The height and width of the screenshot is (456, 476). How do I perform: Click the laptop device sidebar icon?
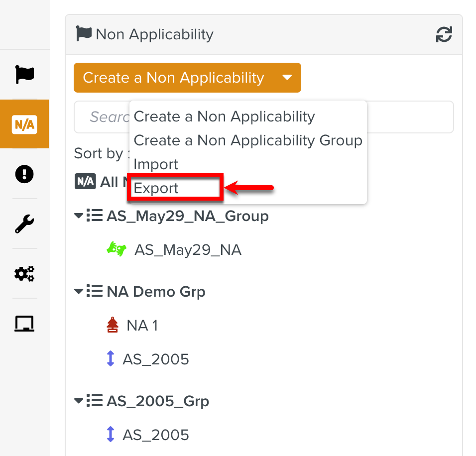(x=24, y=324)
